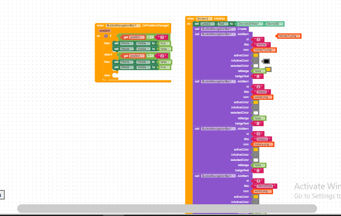This screenshot has width=341, height=216.
Task: Open the 'Label2' component dropdown
Action: 207,24
